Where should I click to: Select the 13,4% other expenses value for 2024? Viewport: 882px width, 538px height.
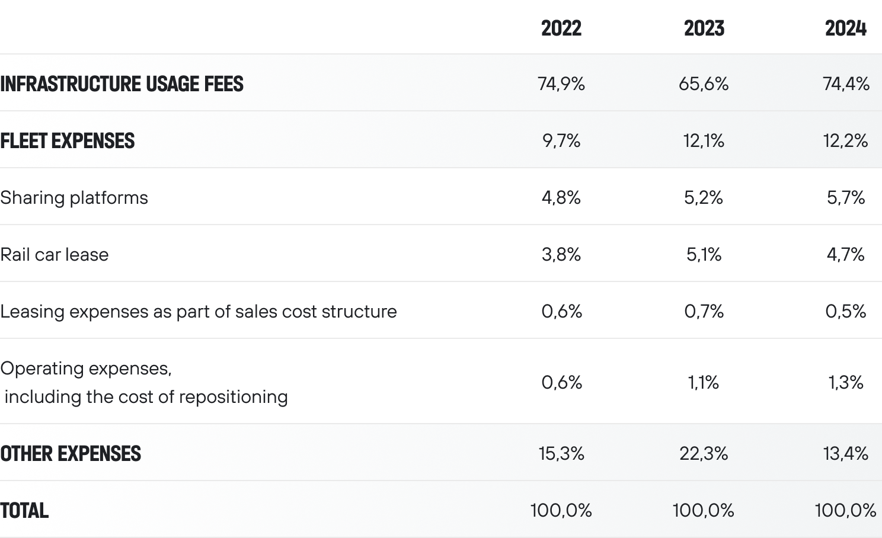[846, 453]
